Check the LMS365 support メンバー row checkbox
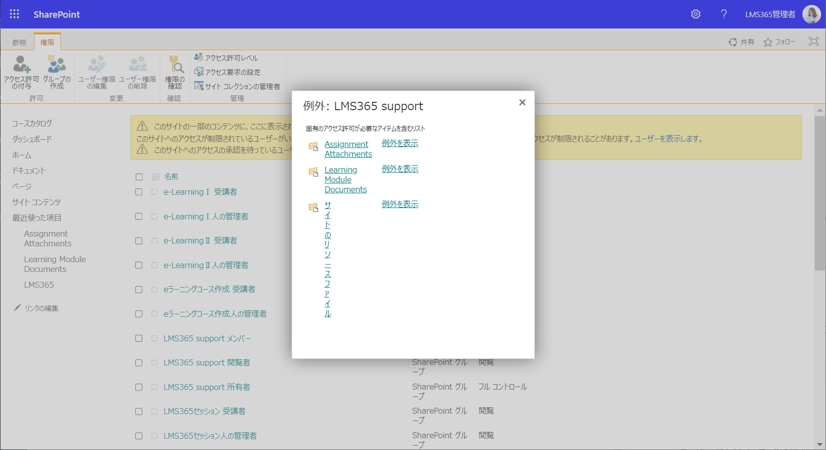The image size is (826, 450). point(139,338)
